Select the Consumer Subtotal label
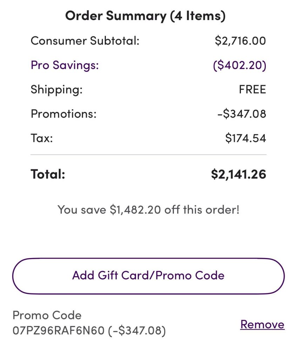Image resolution: width=297 pixels, height=359 pixels. coord(85,41)
